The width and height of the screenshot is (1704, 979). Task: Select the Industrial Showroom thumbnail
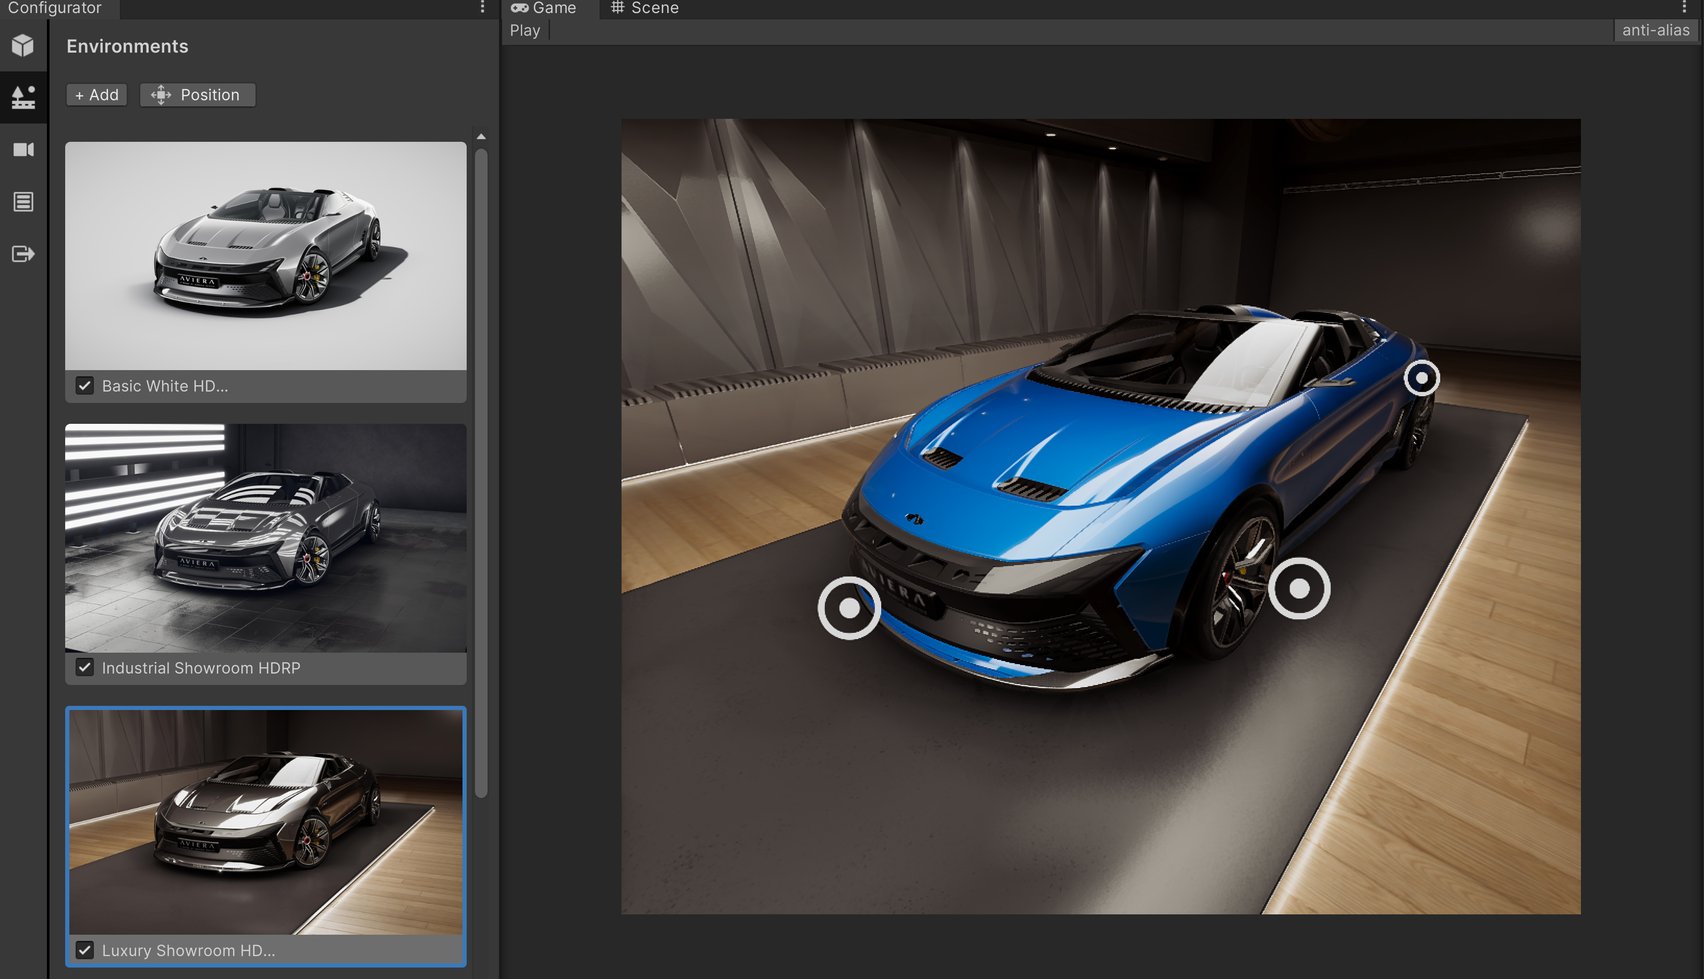[x=265, y=538]
